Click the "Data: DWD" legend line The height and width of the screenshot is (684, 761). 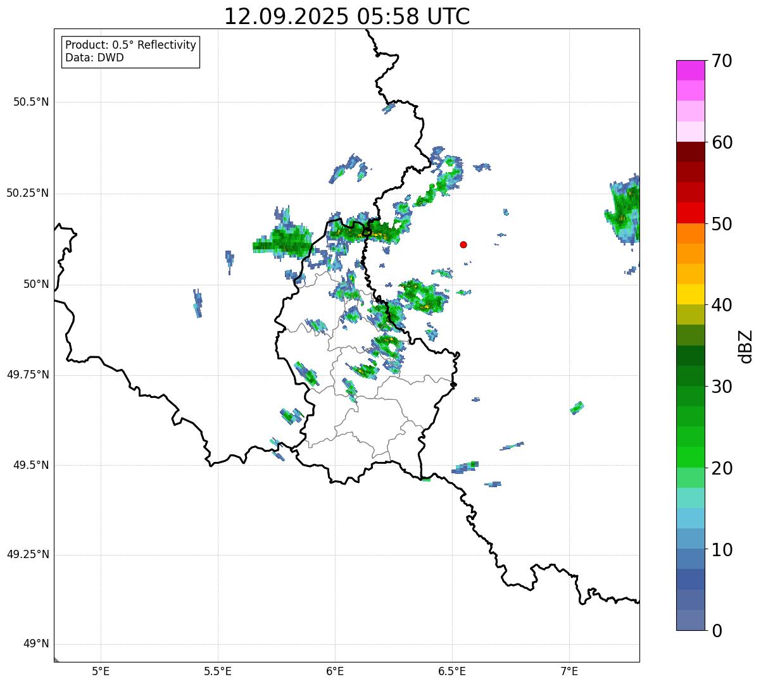coord(94,58)
